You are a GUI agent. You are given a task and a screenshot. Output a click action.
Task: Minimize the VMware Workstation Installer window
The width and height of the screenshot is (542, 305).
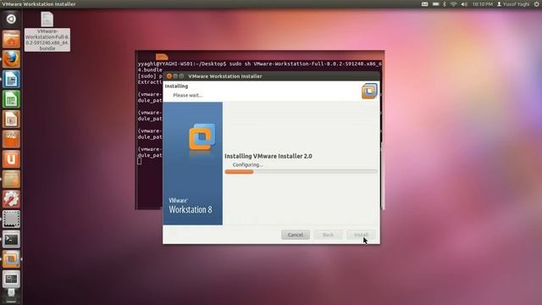(x=175, y=76)
